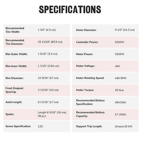Select the Almost 40 KM trip length value
The image size is (142, 142).
[x=124, y=126]
